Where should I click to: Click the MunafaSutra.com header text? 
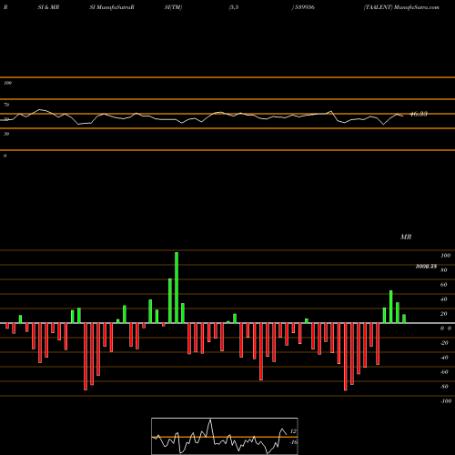(417, 7)
